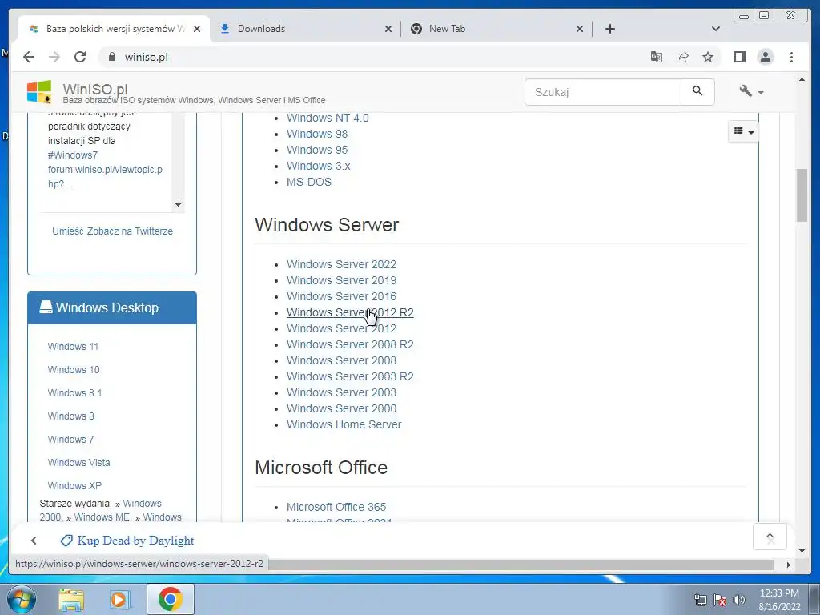Switch to the Downloads tab
Image resolution: width=820 pixels, height=615 pixels.
click(x=305, y=29)
